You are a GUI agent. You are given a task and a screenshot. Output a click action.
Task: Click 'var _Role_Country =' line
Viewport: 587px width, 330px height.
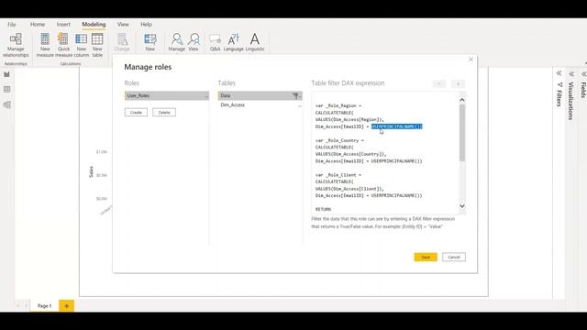(x=339, y=140)
